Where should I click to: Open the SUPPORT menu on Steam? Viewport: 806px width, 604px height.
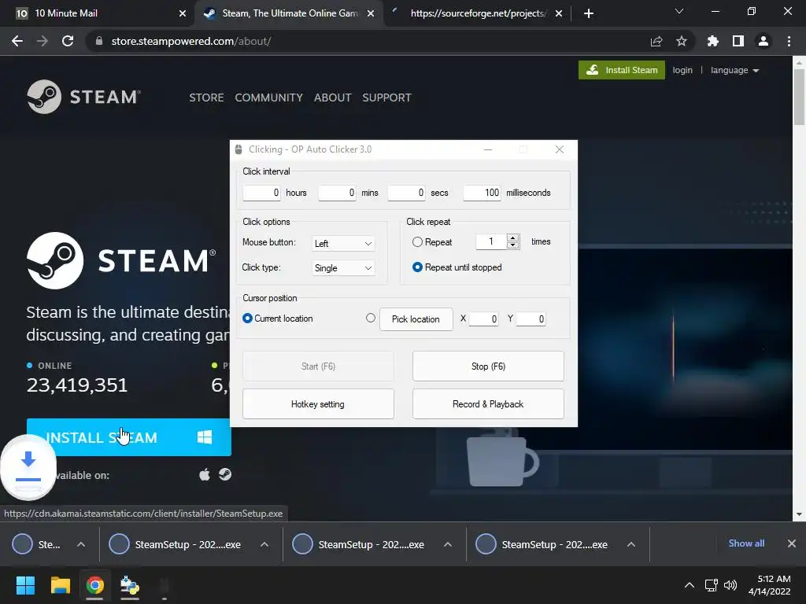(x=386, y=98)
